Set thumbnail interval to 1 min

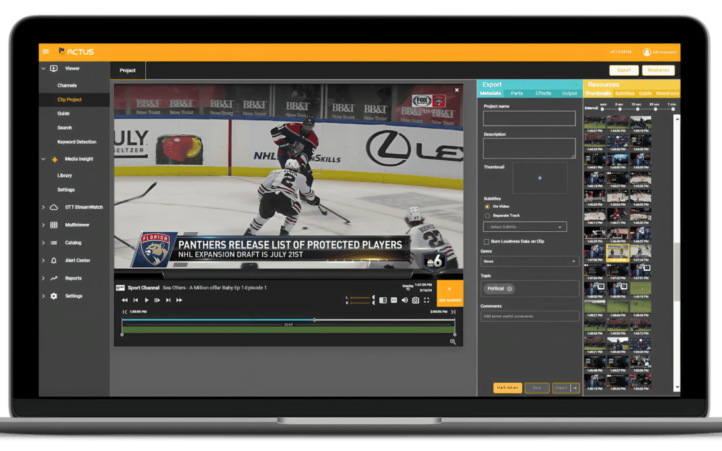[673, 109]
